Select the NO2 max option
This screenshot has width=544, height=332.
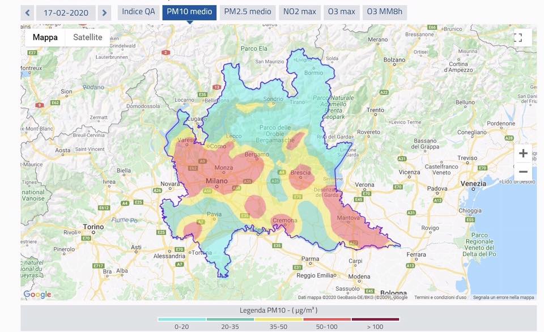click(299, 11)
